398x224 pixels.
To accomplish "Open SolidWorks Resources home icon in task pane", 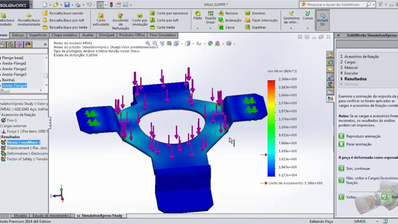I will coord(330,54).
